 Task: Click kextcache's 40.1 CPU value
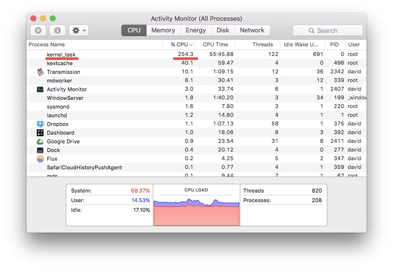(x=187, y=63)
